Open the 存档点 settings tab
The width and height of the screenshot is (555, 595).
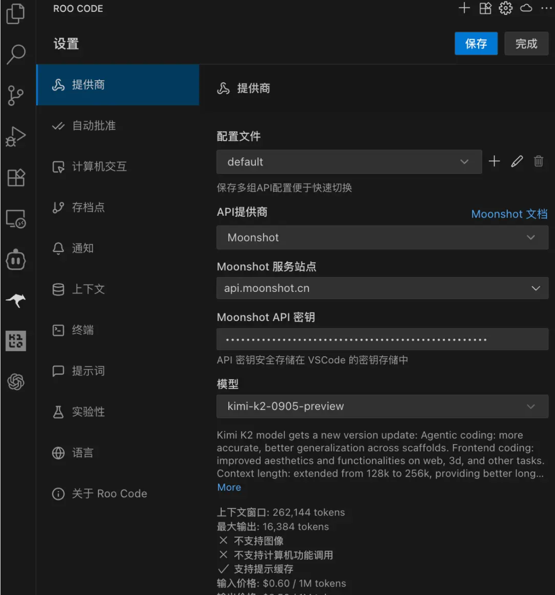tap(118, 207)
